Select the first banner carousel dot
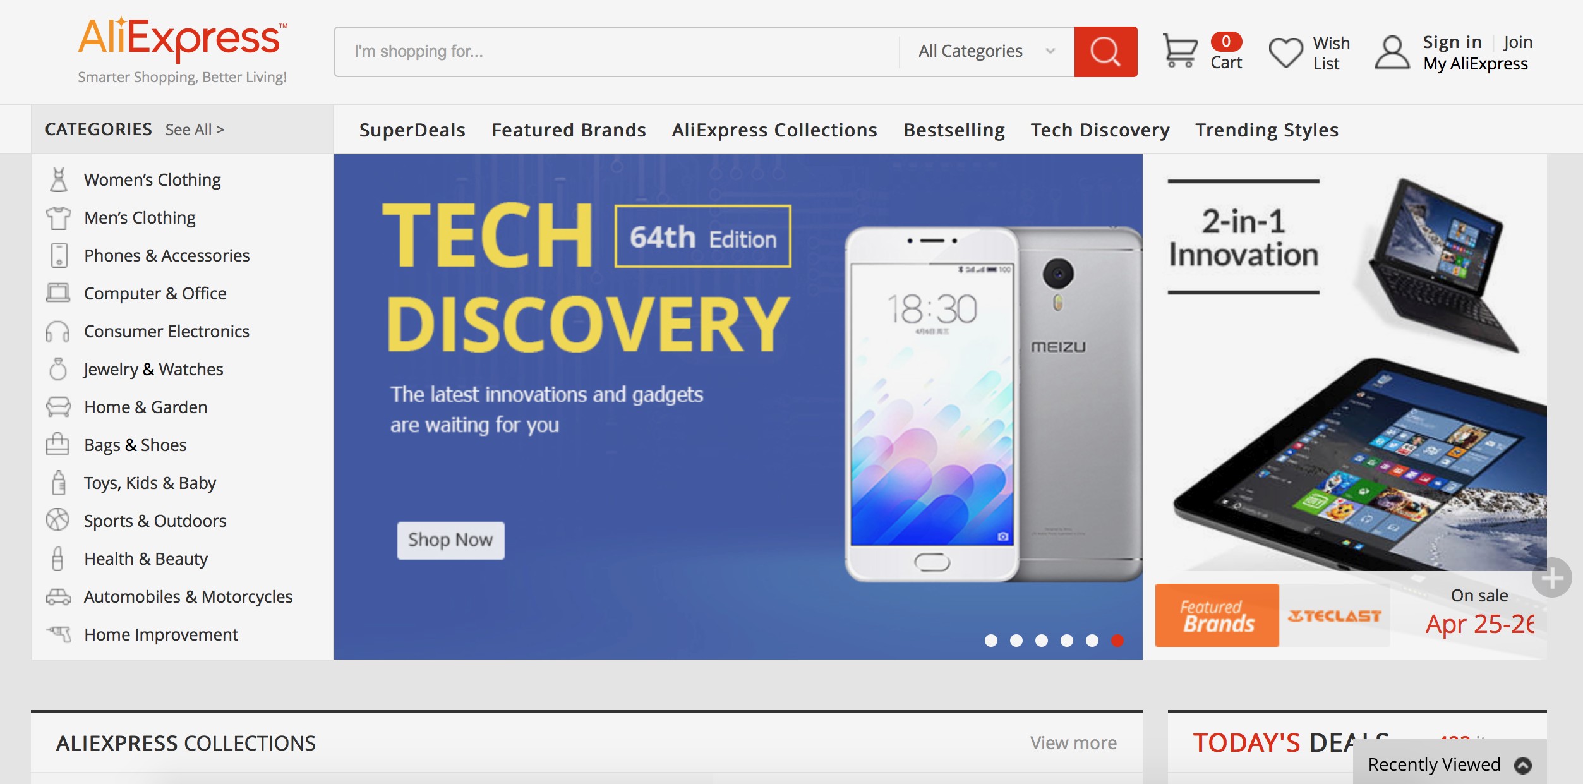 (x=991, y=641)
